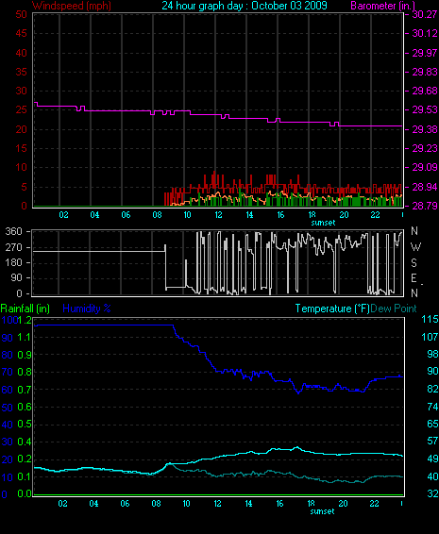Viewport: 439px width, 534px height.
Task: Click barometer reading 29.38
Action: click(x=425, y=129)
